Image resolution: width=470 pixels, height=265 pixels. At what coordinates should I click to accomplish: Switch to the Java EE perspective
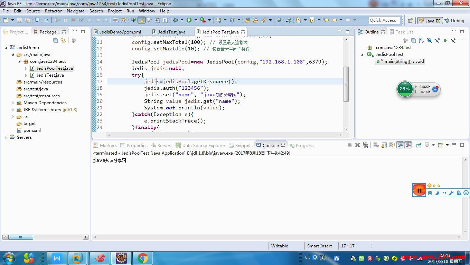(430, 20)
